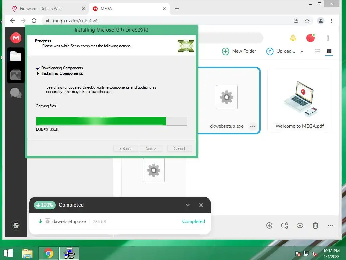Click Back in the DirectX installer
The height and width of the screenshot is (260, 346).
point(125,149)
